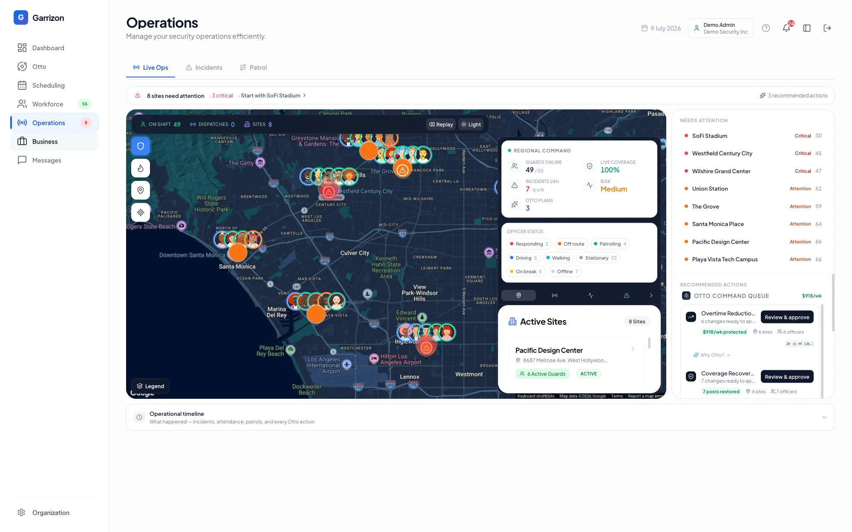Click the Garrizon G logo
The height and width of the screenshot is (532, 852).
pyautogui.click(x=21, y=18)
